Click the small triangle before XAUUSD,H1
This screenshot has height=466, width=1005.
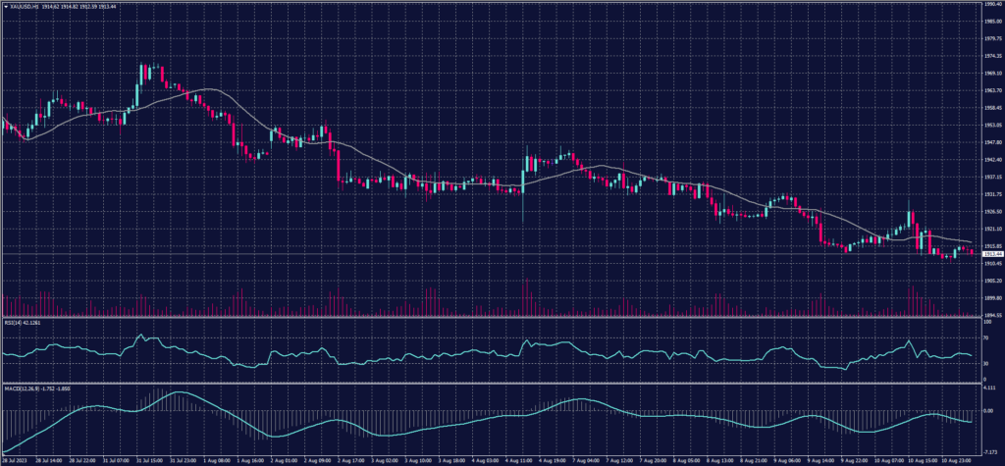click(x=5, y=7)
